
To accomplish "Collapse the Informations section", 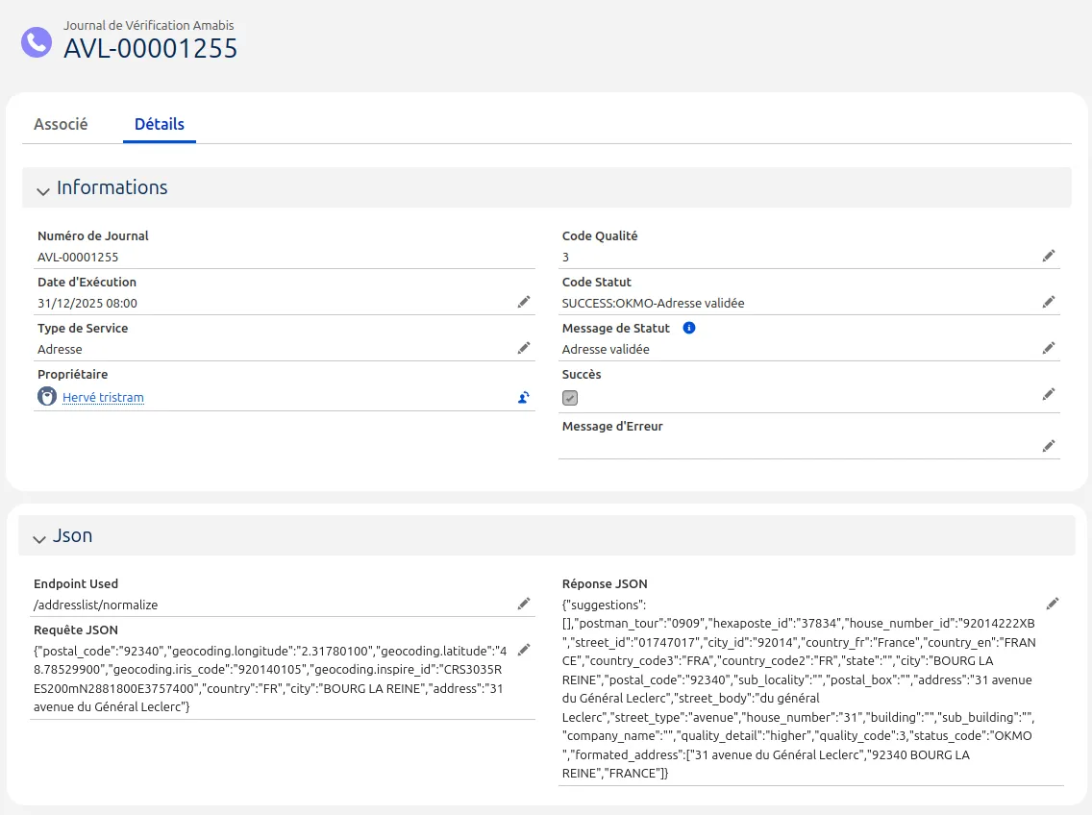I will 43,189.
